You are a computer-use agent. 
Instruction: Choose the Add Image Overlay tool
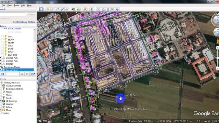[x=62, y=9]
